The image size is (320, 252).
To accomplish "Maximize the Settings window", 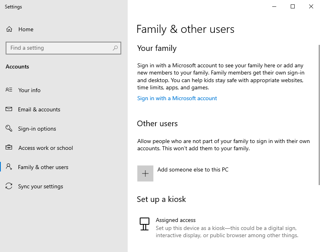I will pyautogui.click(x=293, y=6).
